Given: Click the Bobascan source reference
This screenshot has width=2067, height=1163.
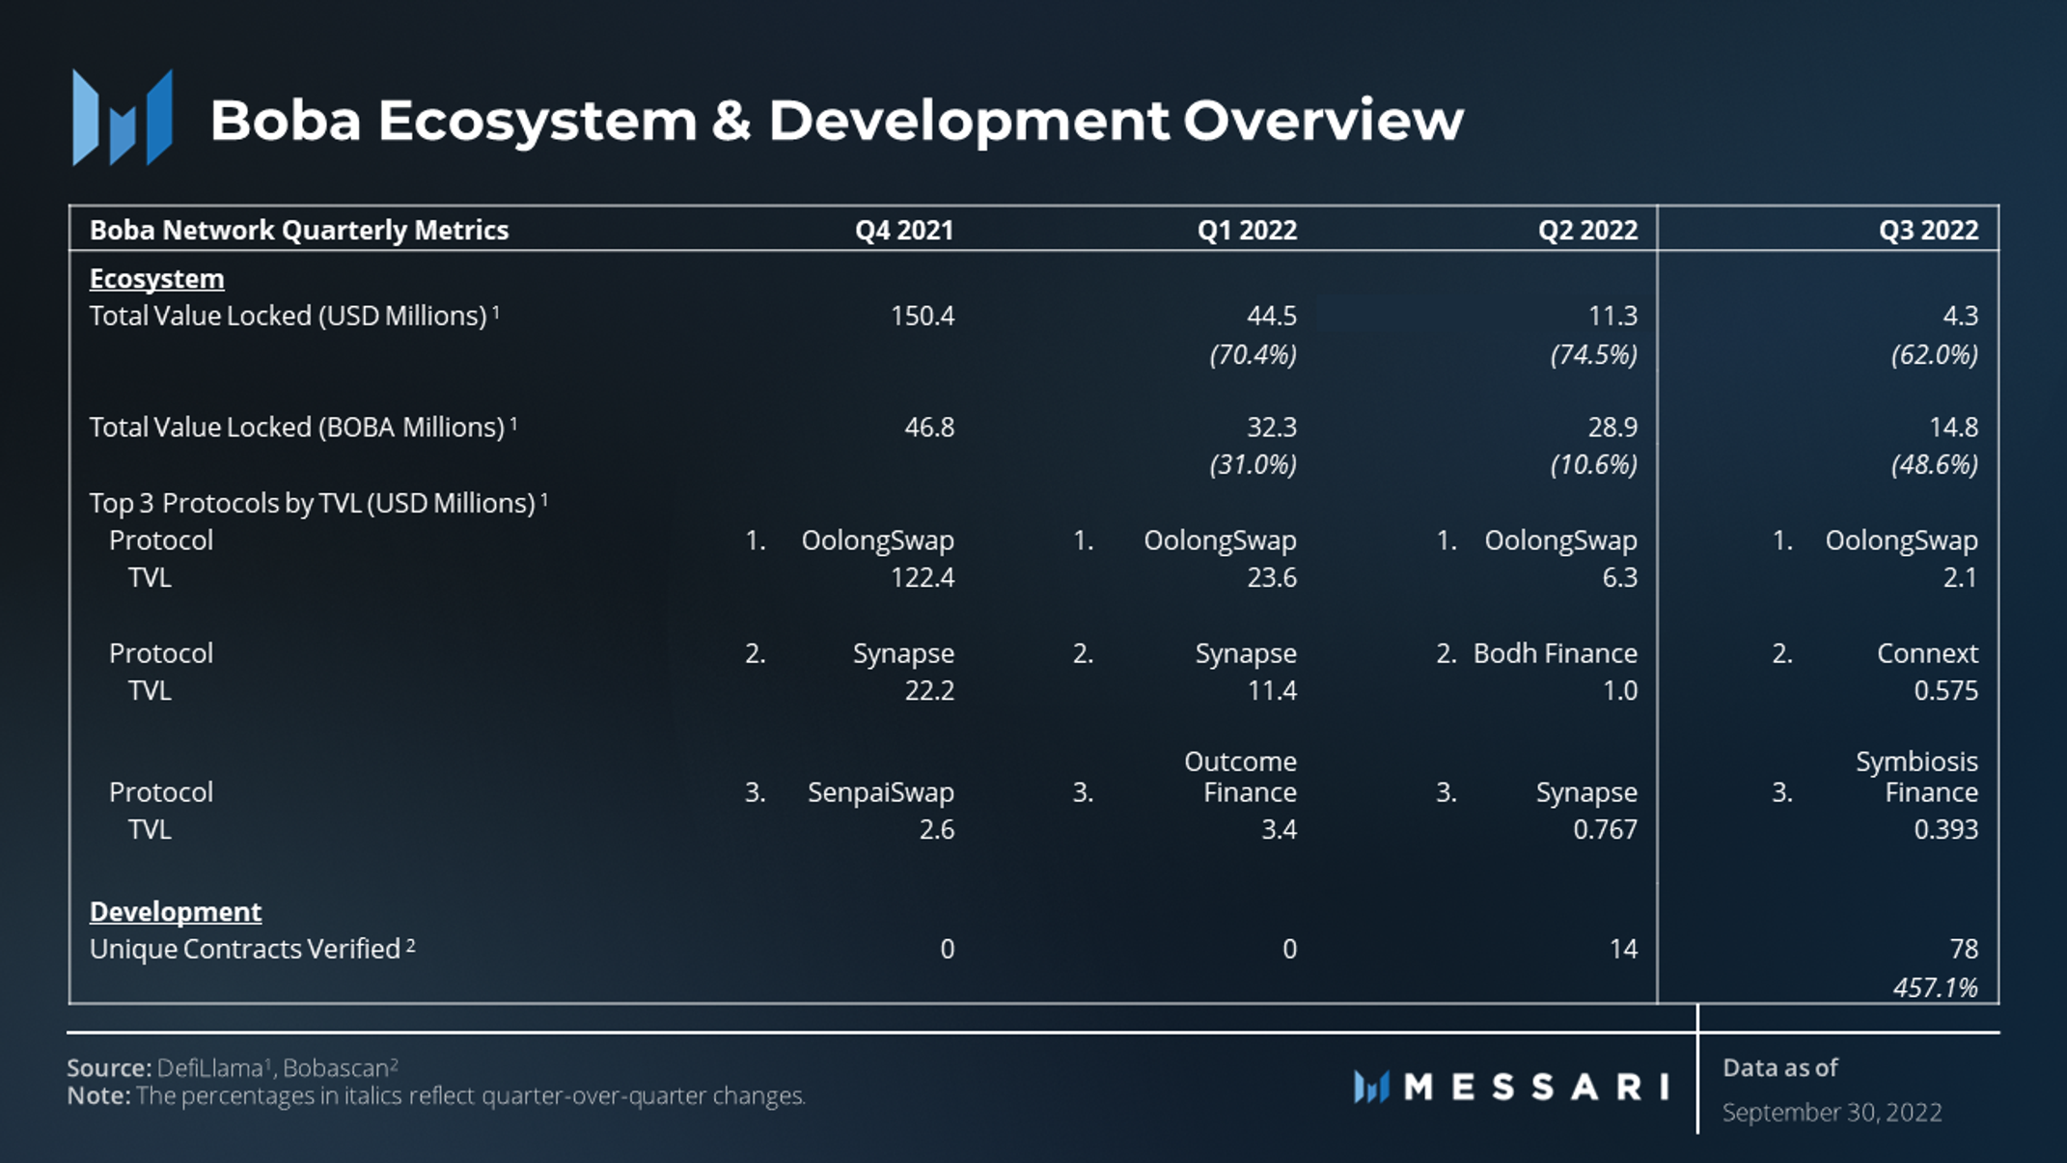Looking at the screenshot, I should 336,1068.
